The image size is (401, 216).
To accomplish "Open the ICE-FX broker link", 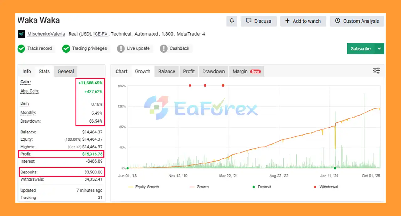I will click(100, 34).
